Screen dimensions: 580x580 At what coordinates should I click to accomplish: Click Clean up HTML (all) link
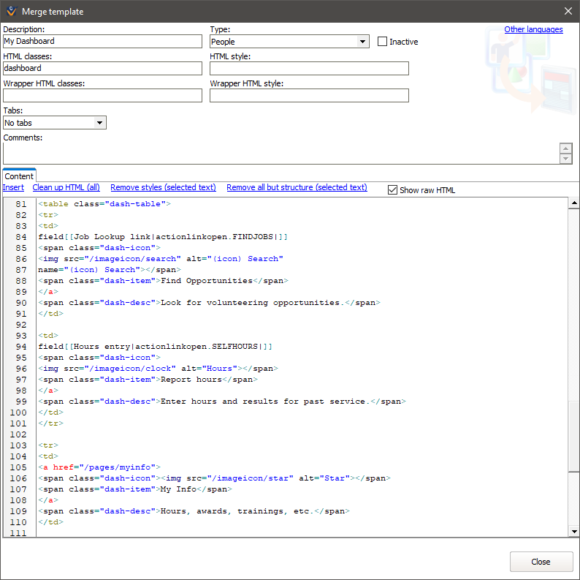66,187
